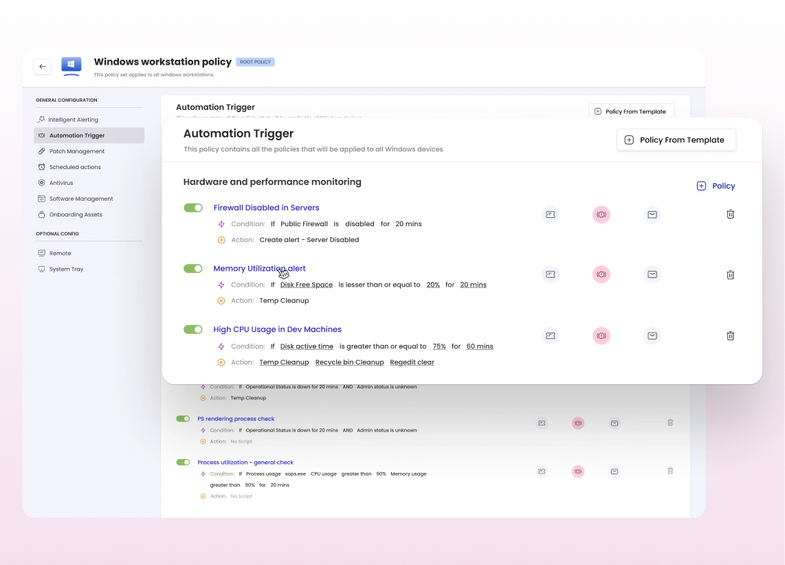Click ticket icon for Memory Utilization alert
Image resolution: width=785 pixels, height=565 pixels.
point(550,274)
